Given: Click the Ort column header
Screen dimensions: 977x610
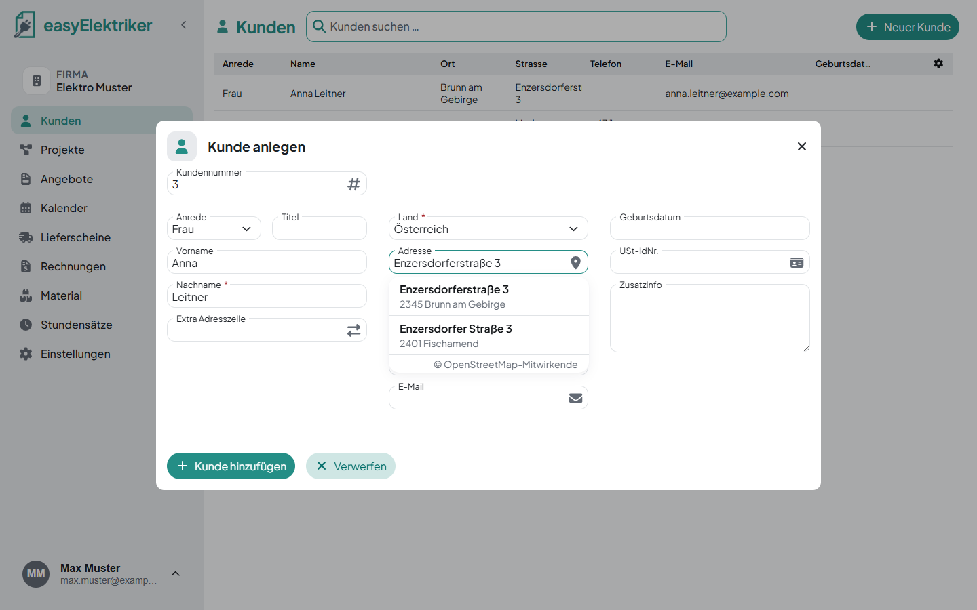Looking at the screenshot, I should click(448, 64).
